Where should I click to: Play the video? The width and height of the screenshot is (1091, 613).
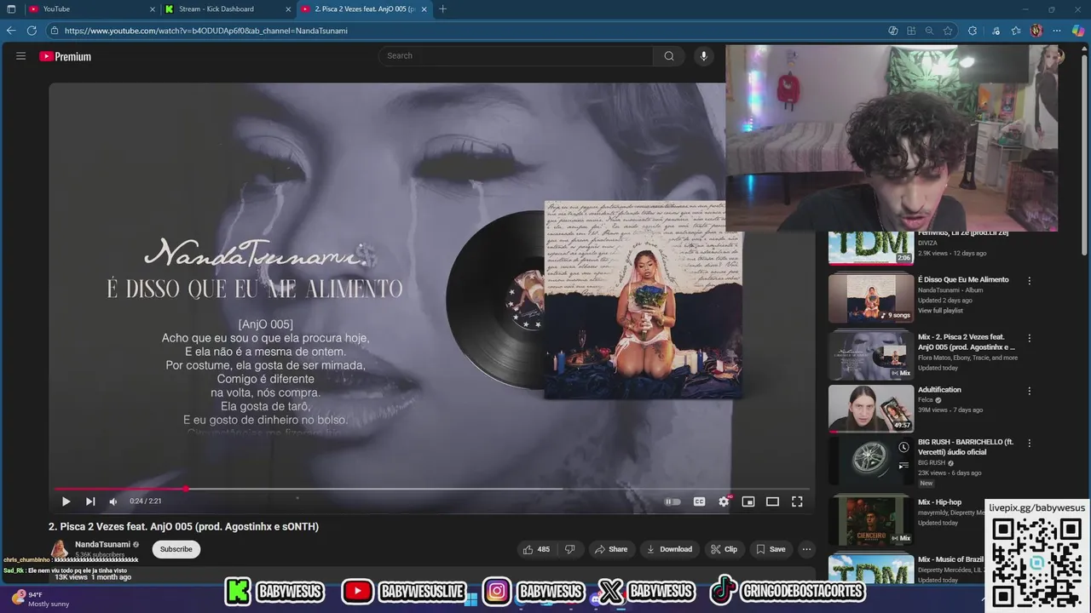(x=66, y=501)
